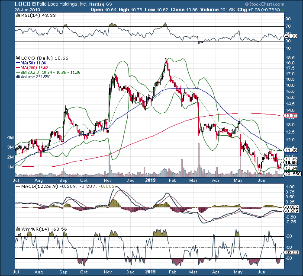Image resolution: width=303 pixels, height=276 pixels.
Task: Select the MA(200) 13.62 legend entry
Action: pyautogui.click(x=32, y=67)
